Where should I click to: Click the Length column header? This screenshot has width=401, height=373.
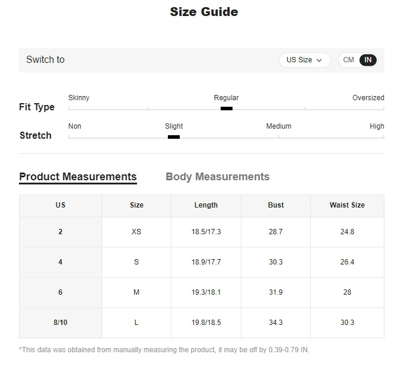tap(206, 205)
